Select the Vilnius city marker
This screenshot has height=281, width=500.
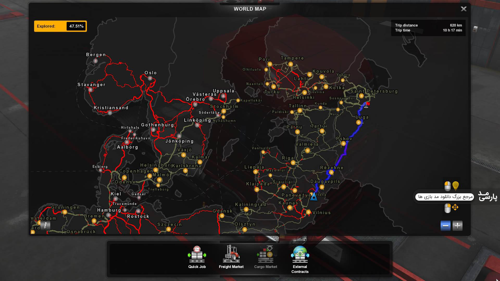click(x=309, y=212)
